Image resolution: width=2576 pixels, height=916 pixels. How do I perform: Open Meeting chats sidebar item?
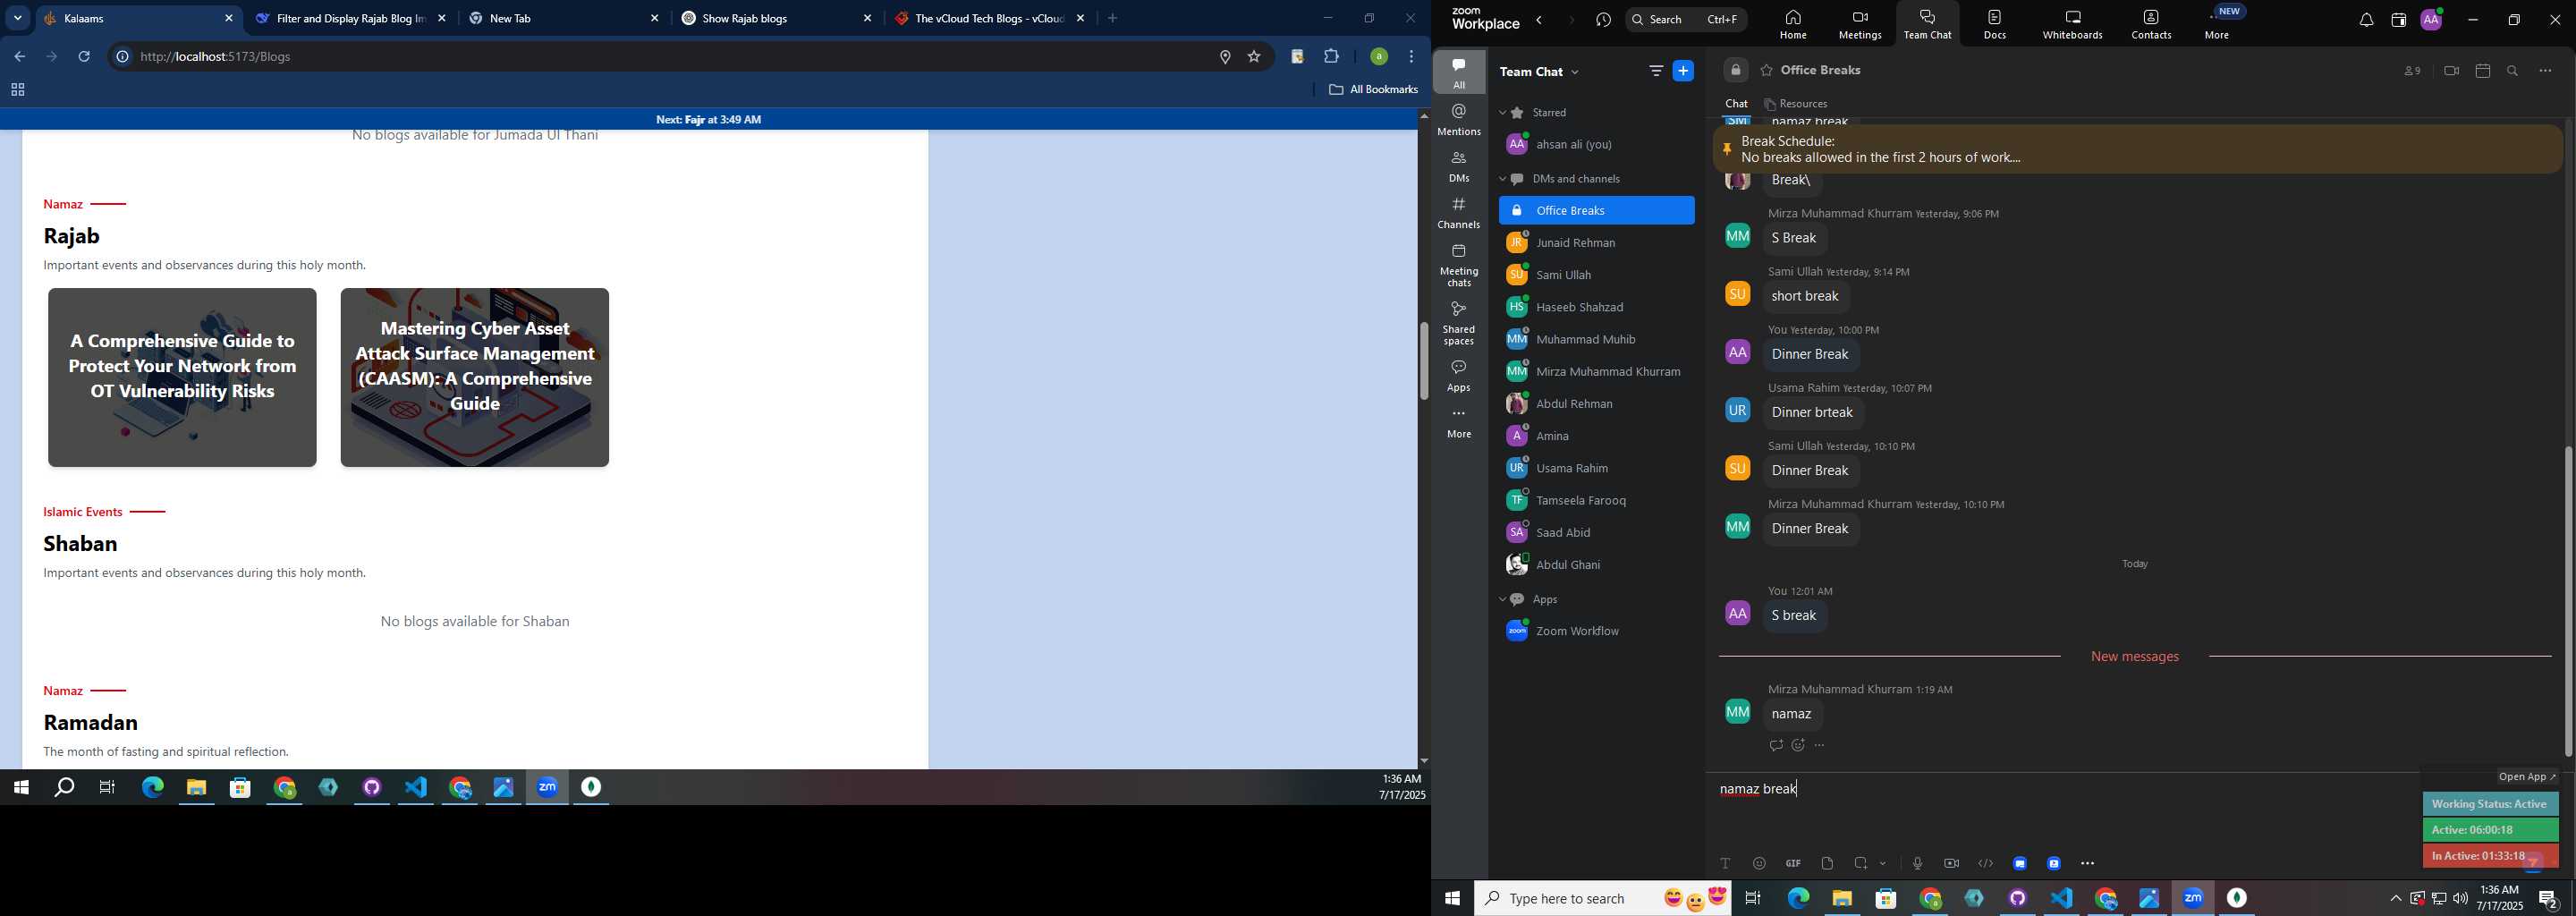[x=1459, y=265]
